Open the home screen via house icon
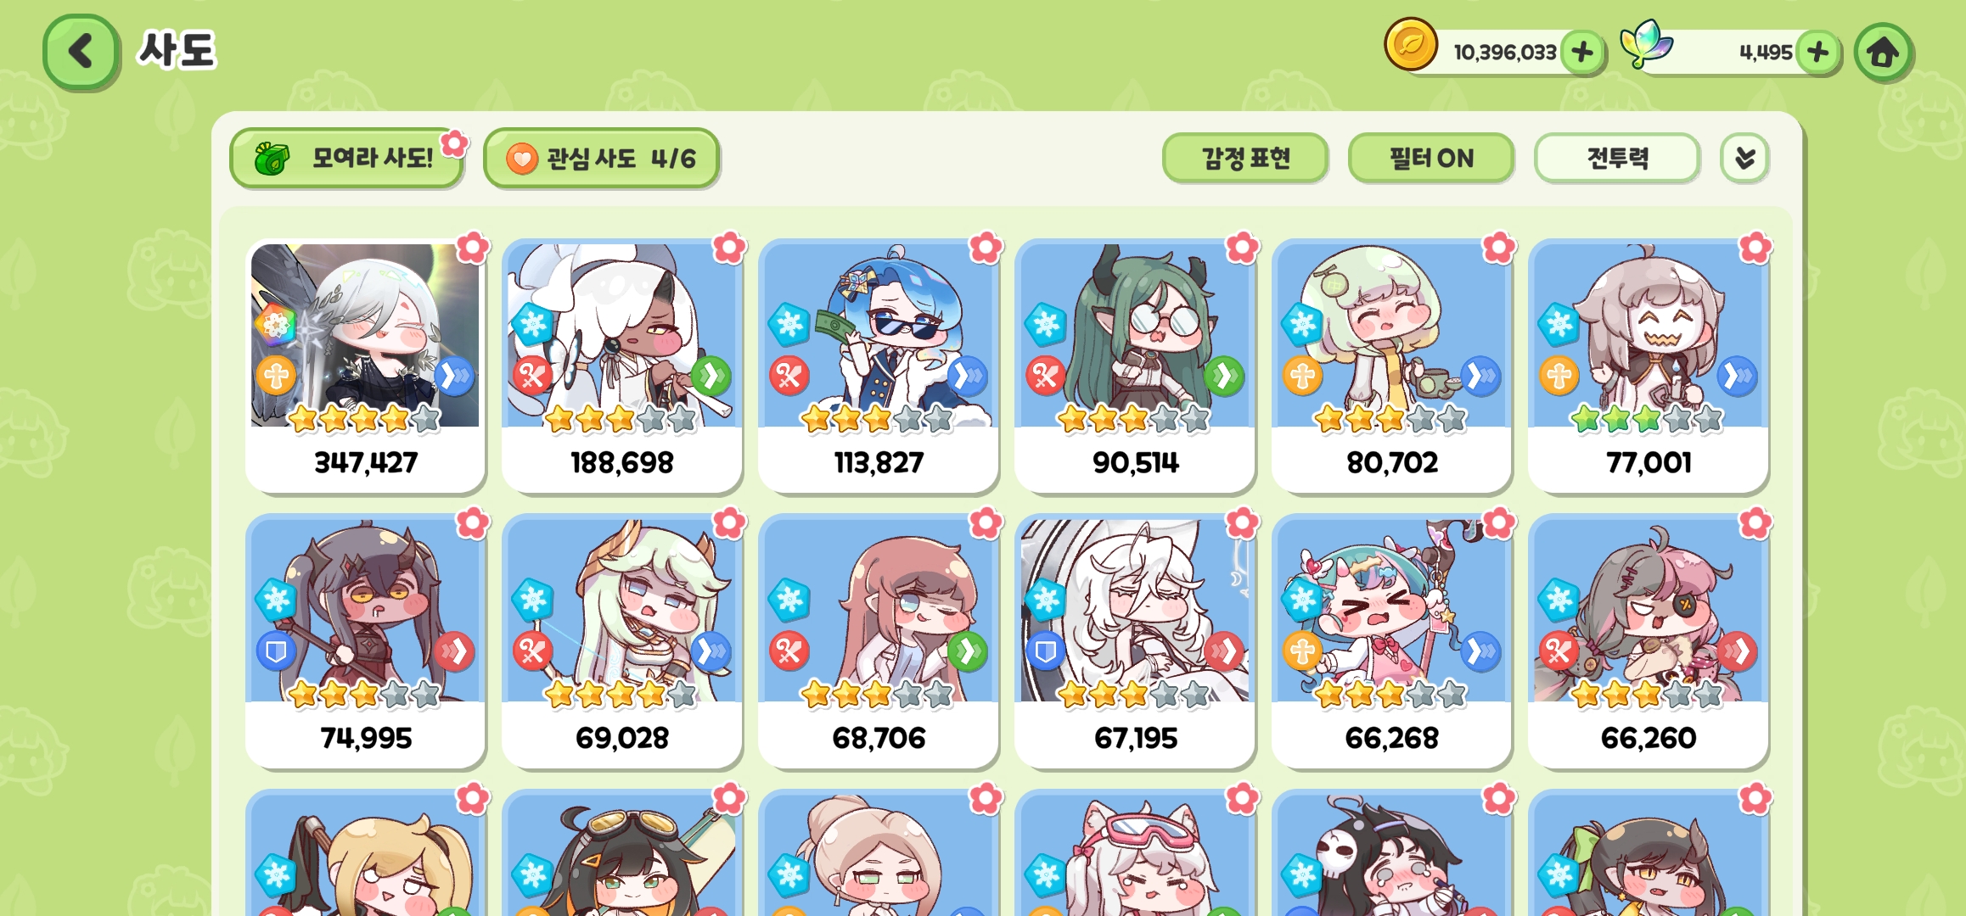This screenshot has height=916, width=1966. [x=1884, y=53]
